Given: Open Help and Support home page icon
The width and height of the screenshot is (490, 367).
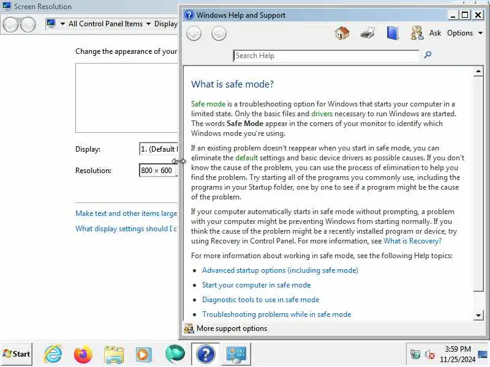Looking at the screenshot, I should click(x=342, y=33).
